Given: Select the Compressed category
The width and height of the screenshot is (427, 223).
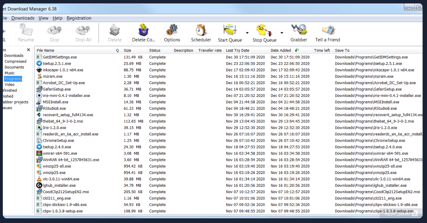Looking at the screenshot, I should tap(15, 61).
